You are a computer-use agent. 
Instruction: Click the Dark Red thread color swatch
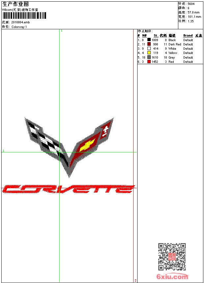[149, 44]
